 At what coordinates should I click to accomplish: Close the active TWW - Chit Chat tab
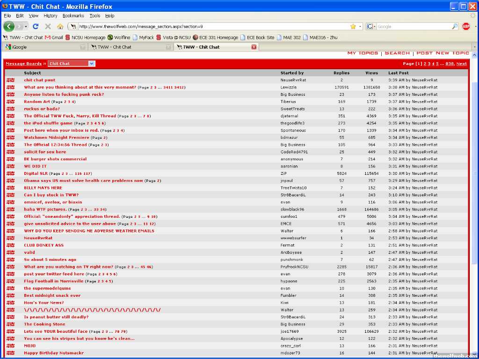tap(254, 47)
